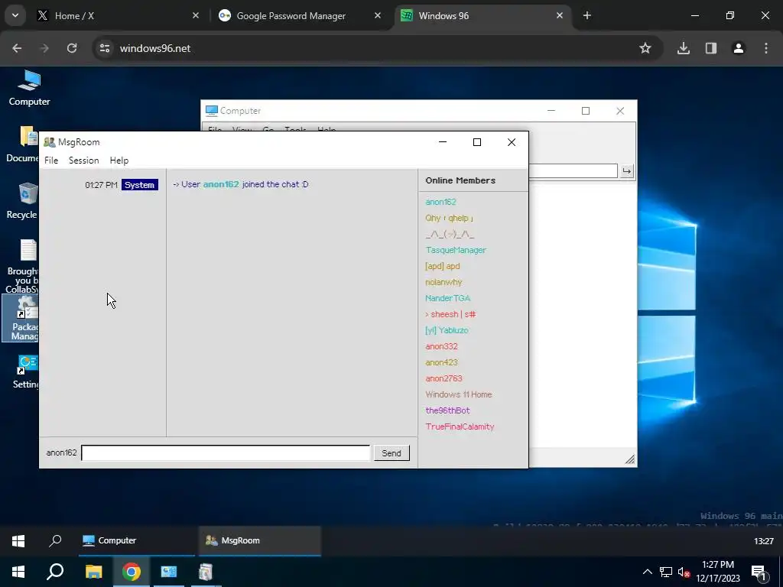Toggle the Chrome side panel icon

pos(710,48)
